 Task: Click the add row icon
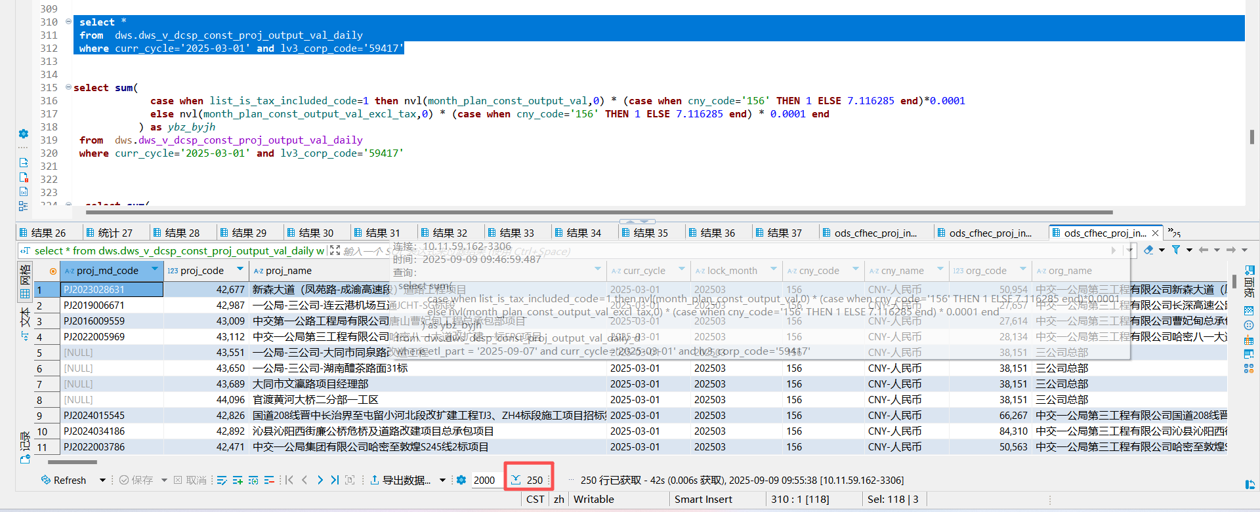pos(238,480)
